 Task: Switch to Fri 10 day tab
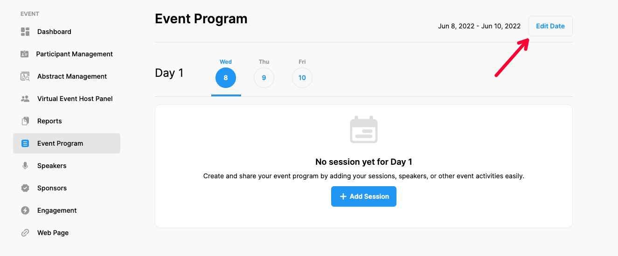pos(302,77)
